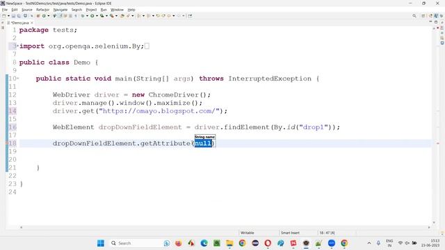445x250 pixels.
Task: Expand the folded imports on line 3
Action: [18, 45]
